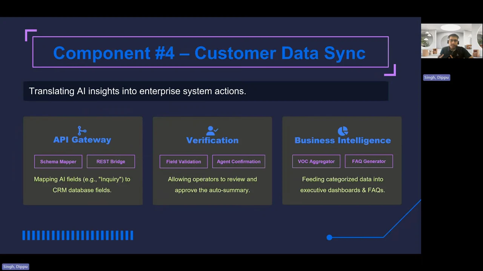Click the subtitle Translating AI insights text
Image resolution: width=483 pixels, height=271 pixels.
tap(137, 91)
